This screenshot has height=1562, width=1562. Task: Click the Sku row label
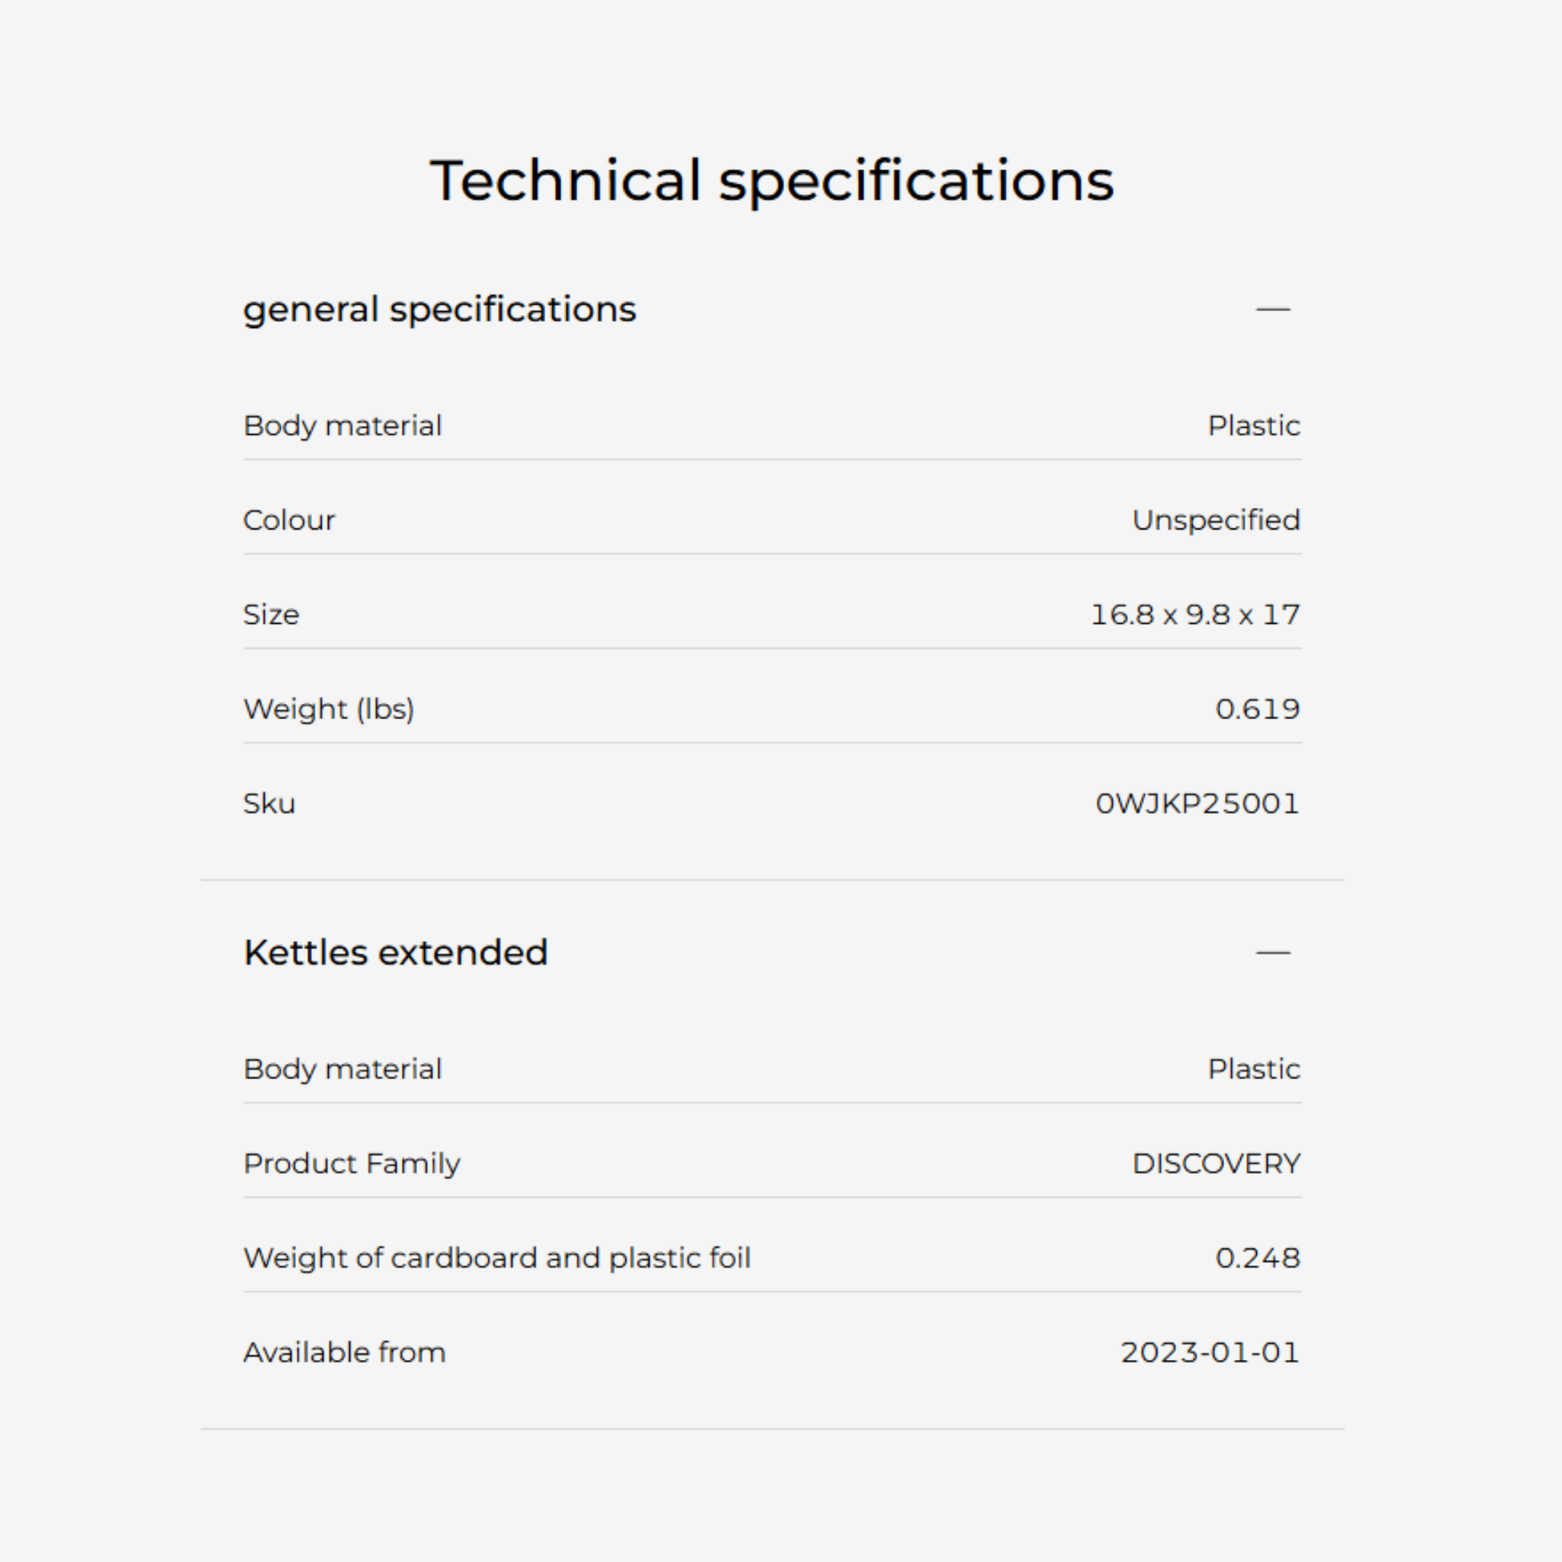pos(269,804)
